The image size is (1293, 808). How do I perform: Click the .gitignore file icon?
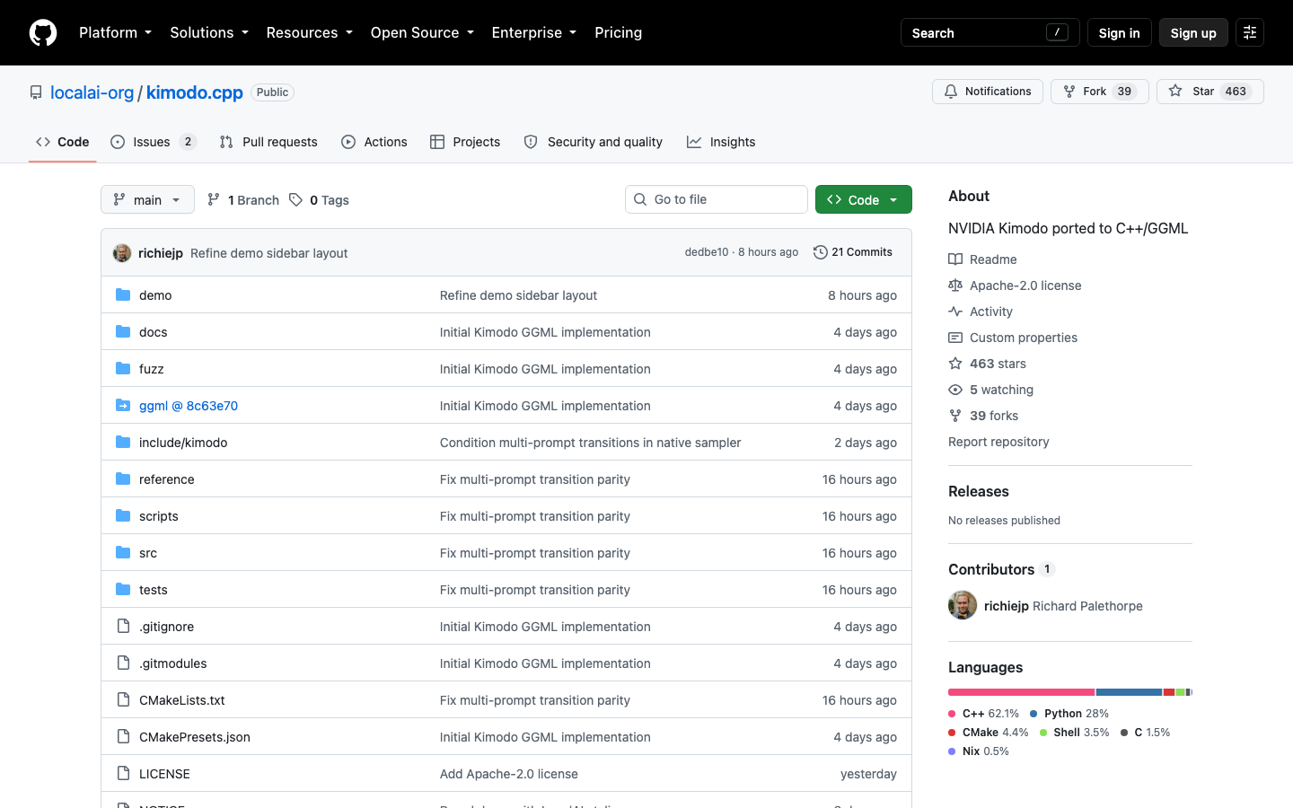click(x=123, y=626)
